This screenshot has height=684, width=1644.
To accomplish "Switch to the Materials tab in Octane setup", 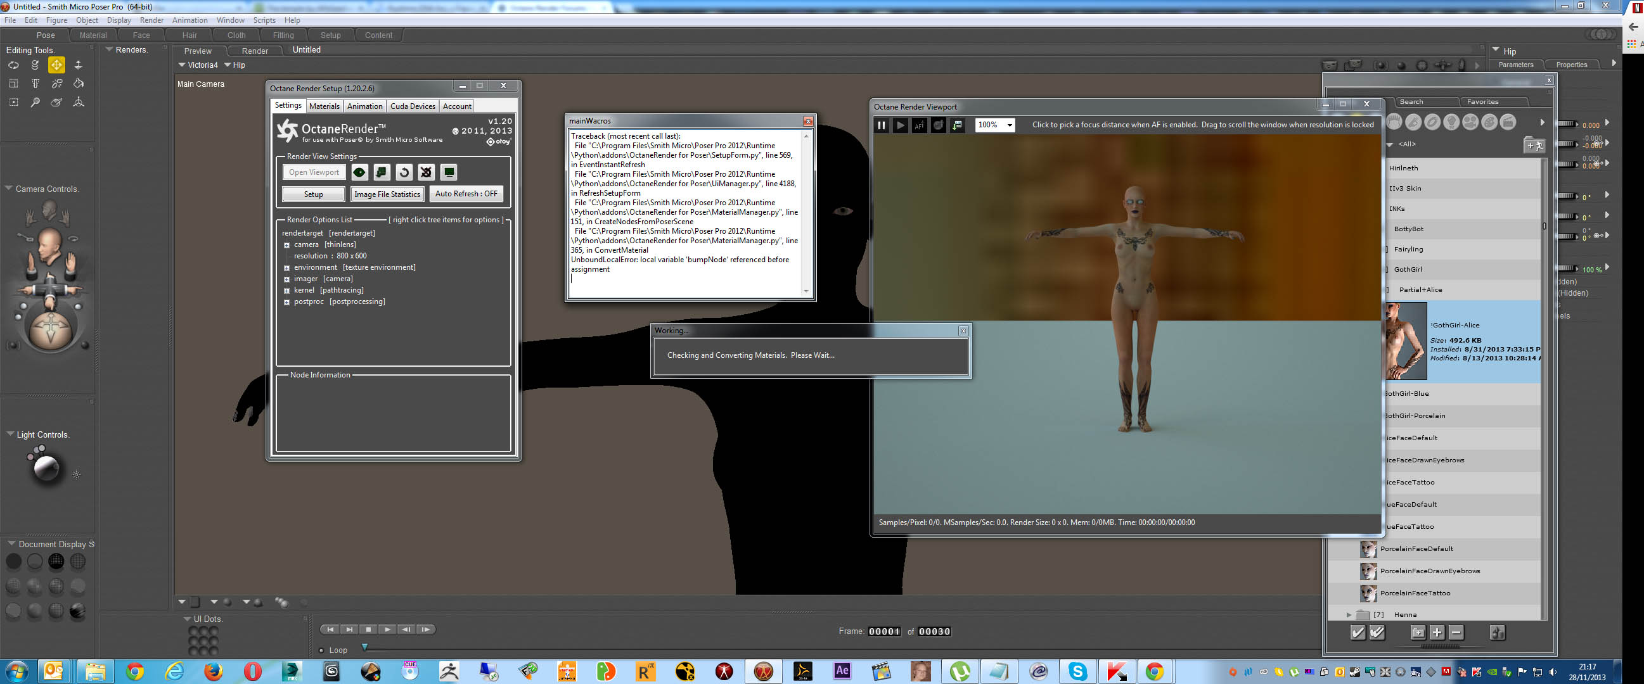I will (324, 106).
